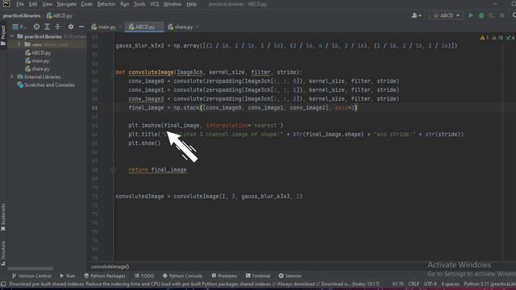Select ABCD.py in the project tree
The height and width of the screenshot is (290, 516).
click(x=38, y=52)
